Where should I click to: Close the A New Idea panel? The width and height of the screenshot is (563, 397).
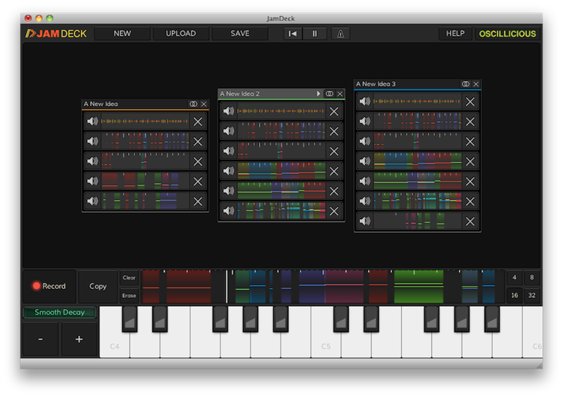pyautogui.click(x=204, y=104)
